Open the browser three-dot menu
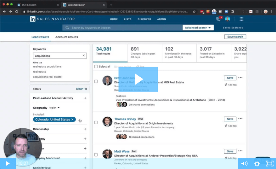 pyautogui.click(x=272, y=12)
